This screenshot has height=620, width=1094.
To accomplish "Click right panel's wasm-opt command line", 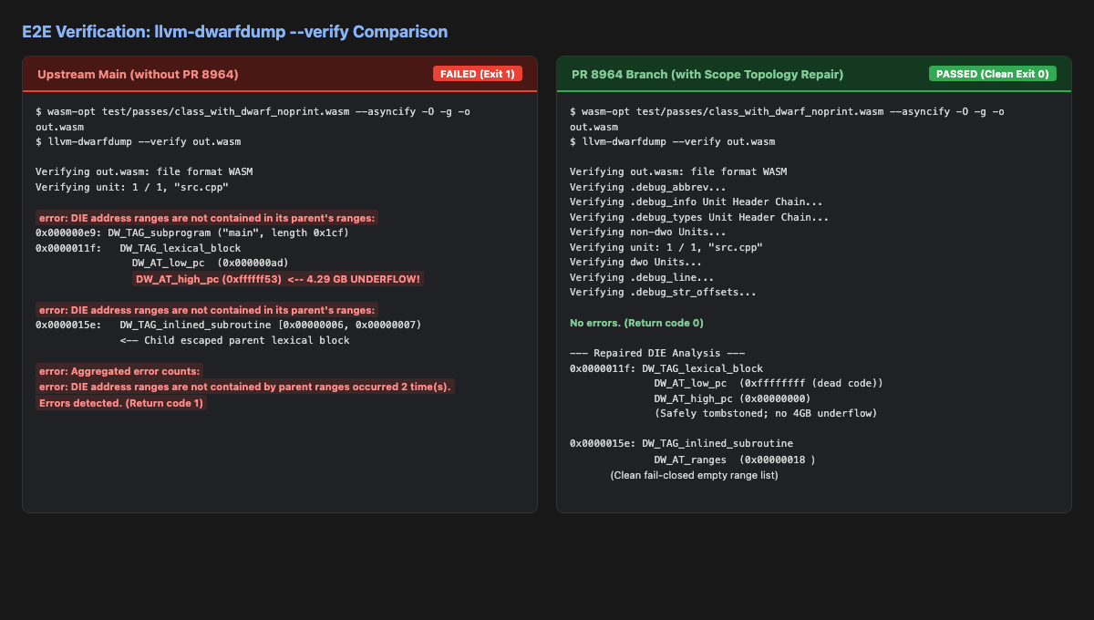I will (x=787, y=119).
